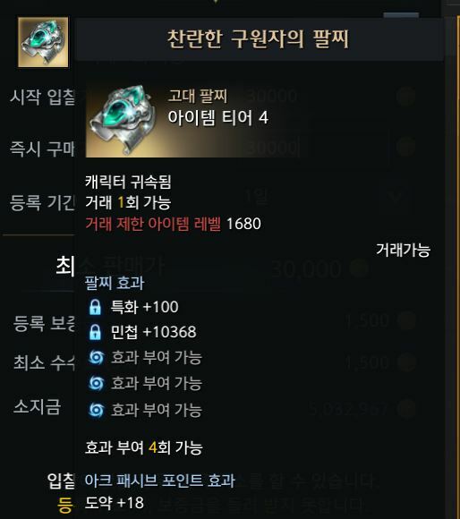Click the 시작 입찰 price value 30000

point(272,97)
